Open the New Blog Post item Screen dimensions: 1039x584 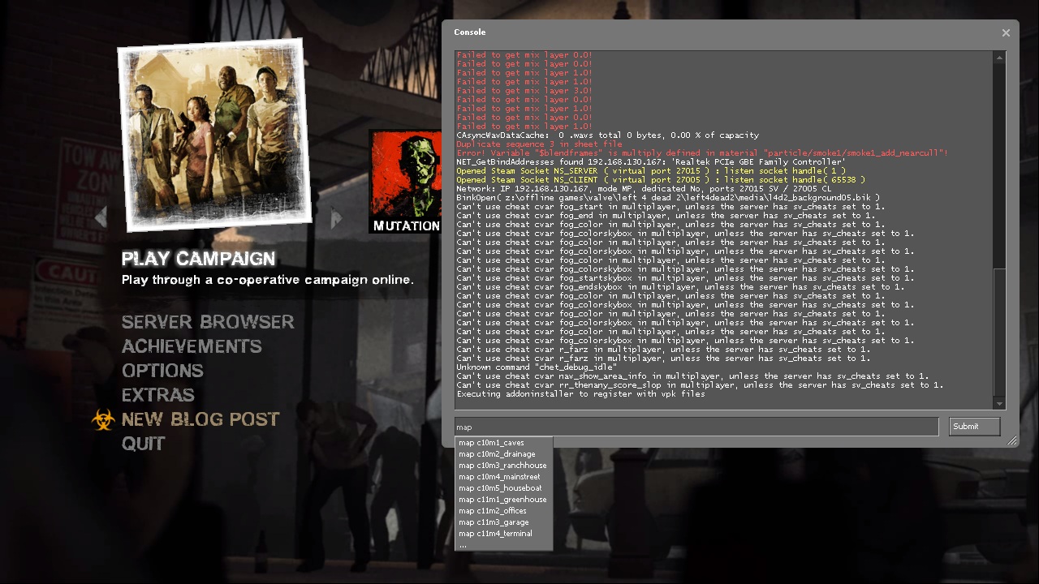click(200, 419)
